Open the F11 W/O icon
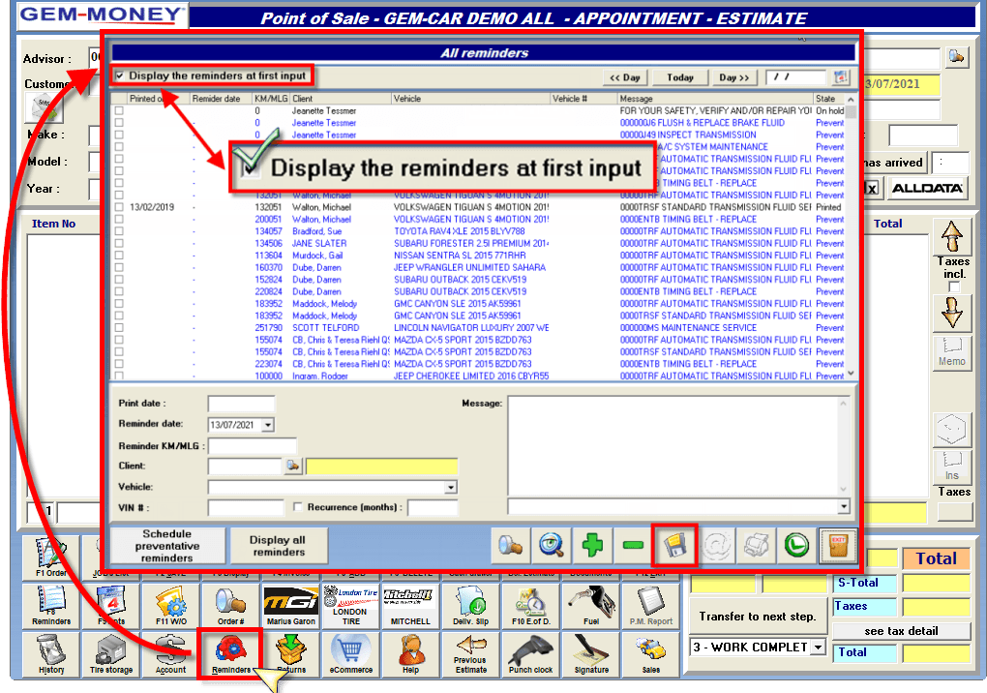 [171, 604]
